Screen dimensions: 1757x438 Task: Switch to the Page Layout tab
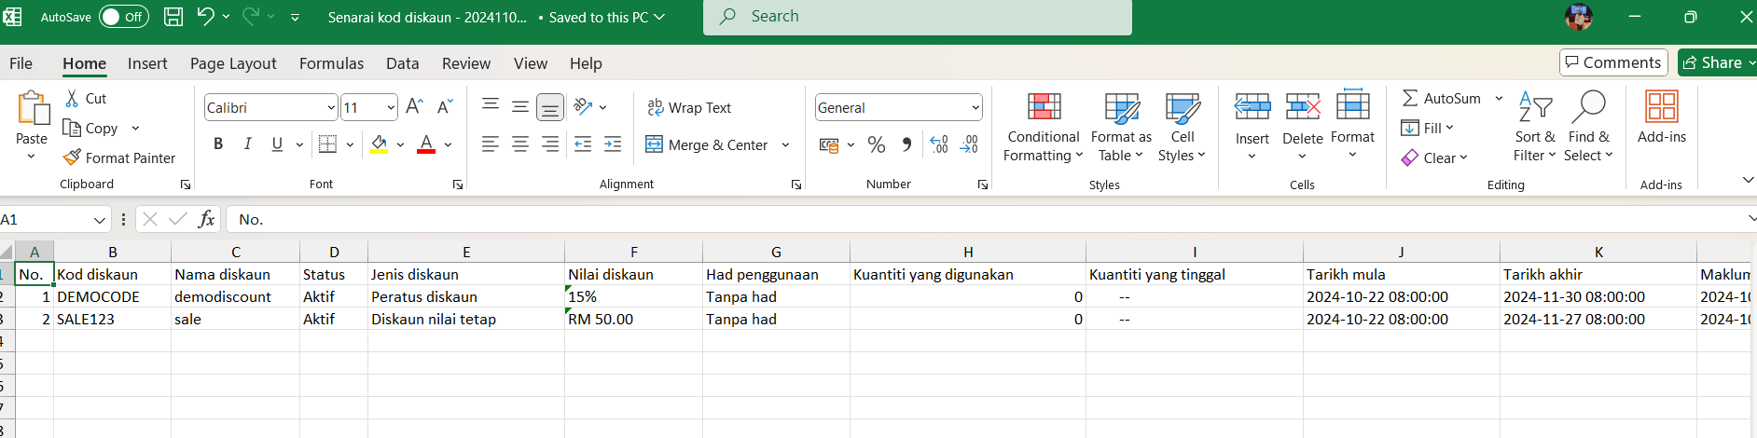tap(233, 63)
